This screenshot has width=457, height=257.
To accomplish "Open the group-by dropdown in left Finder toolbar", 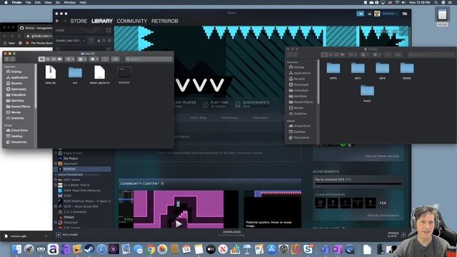I will click(x=82, y=59).
